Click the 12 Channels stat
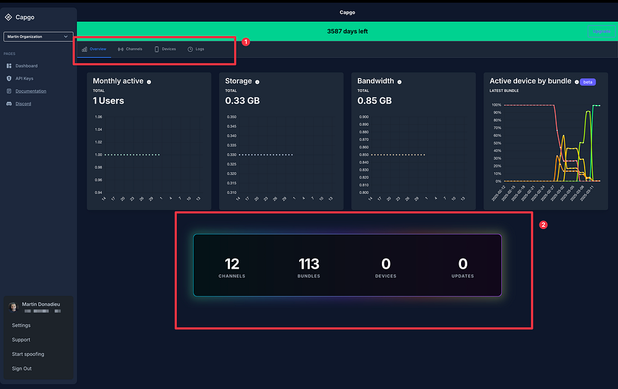 [x=232, y=267]
